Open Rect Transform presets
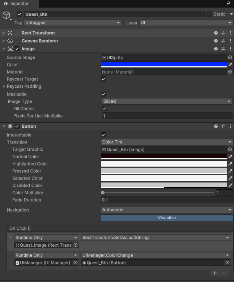The image size is (234, 282). pos(223,33)
